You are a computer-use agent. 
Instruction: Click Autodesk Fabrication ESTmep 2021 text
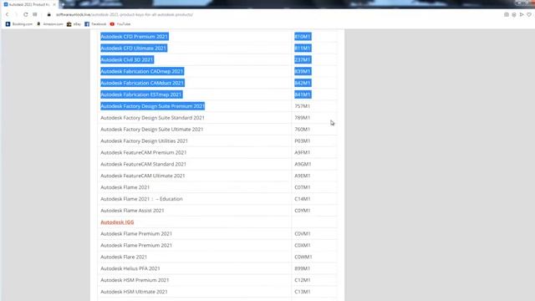pos(141,94)
